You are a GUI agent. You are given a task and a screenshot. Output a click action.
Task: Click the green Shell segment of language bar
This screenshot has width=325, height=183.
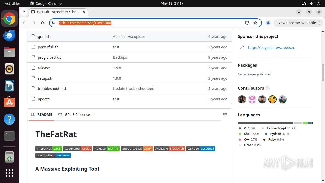pyautogui.click(x=305, y=123)
